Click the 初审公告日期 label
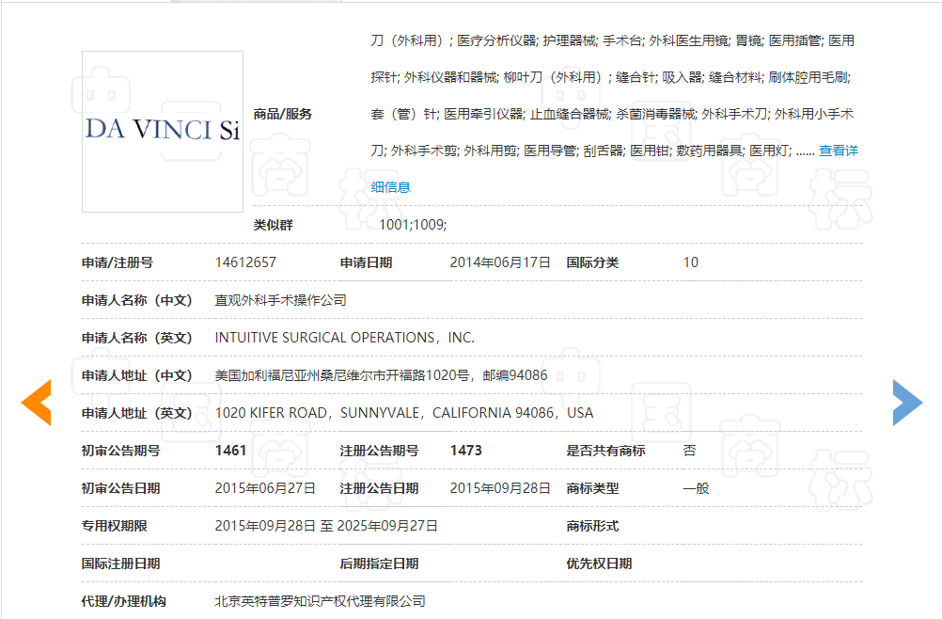 120,488
